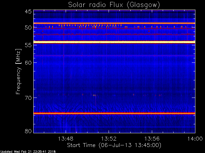Click the '50' frequency axis label

click(x=28, y=28)
